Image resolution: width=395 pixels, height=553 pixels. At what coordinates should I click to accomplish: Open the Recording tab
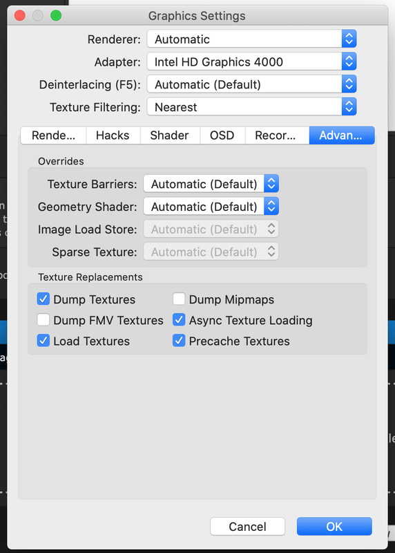[x=276, y=135]
